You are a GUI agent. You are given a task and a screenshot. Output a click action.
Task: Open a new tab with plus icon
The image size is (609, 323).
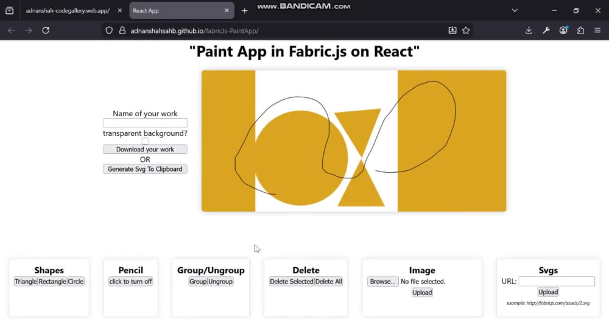(x=244, y=11)
